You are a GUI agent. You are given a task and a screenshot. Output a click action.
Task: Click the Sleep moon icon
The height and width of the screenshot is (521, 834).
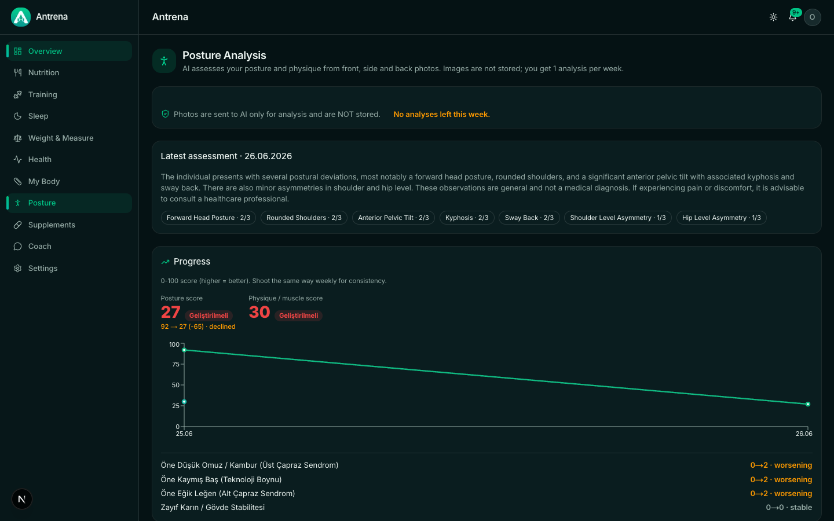click(18, 116)
